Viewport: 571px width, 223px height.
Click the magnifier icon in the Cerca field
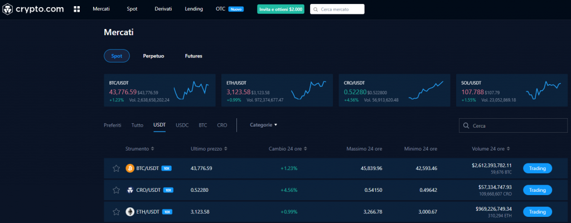click(x=466, y=125)
